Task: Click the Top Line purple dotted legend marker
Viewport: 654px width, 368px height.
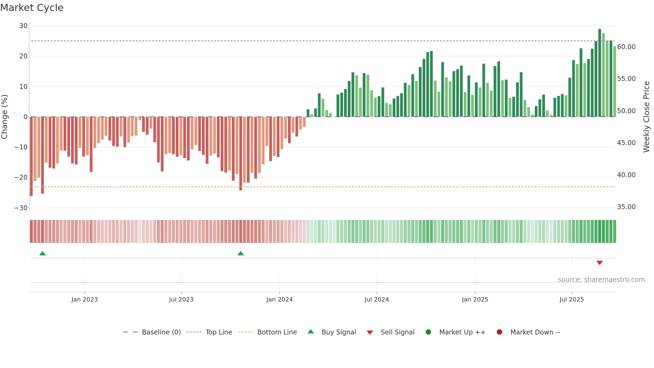Action: coord(194,332)
